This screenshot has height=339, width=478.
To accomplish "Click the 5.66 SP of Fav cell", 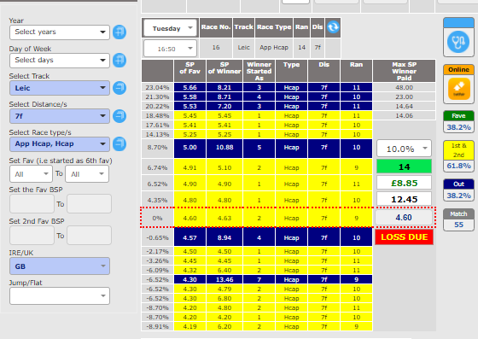I will (x=189, y=87).
